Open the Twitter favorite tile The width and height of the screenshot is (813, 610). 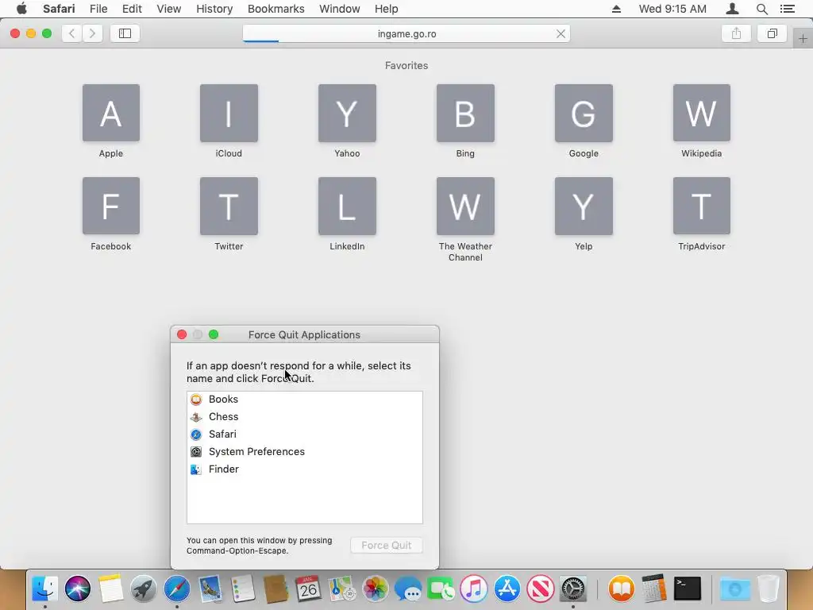coord(229,206)
